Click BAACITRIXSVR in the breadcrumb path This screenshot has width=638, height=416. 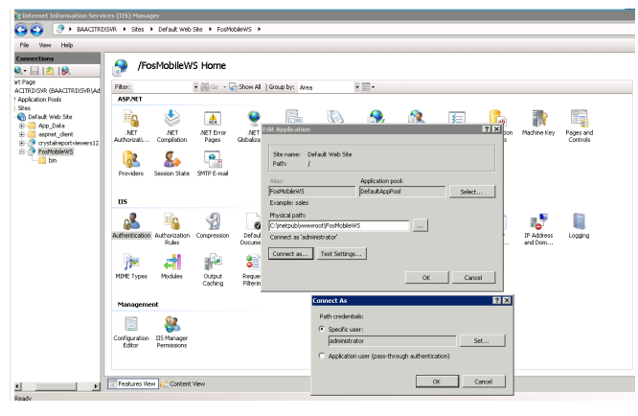coord(97,30)
